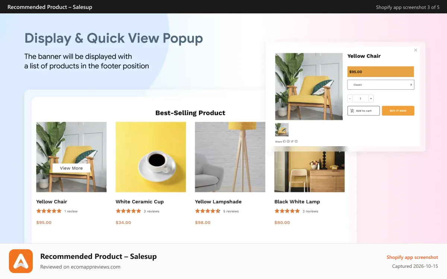The image size is (447, 279).
Task: Click the cart icon in Add to cart
Action: (x=352, y=111)
